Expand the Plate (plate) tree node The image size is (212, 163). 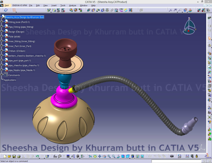pos(2,36)
